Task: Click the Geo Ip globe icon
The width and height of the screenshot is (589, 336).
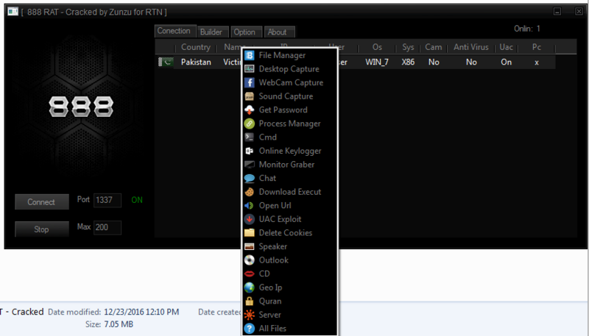Action: pyautogui.click(x=250, y=287)
